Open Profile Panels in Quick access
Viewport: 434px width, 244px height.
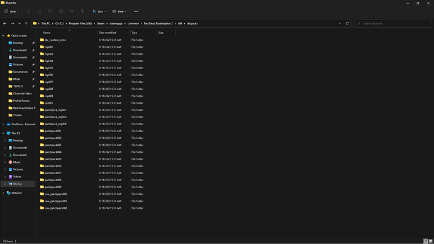[x=21, y=101]
